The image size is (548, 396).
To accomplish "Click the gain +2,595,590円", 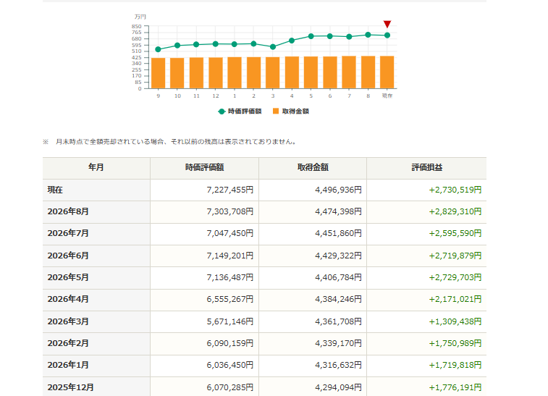I will click(x=455, y=233).
